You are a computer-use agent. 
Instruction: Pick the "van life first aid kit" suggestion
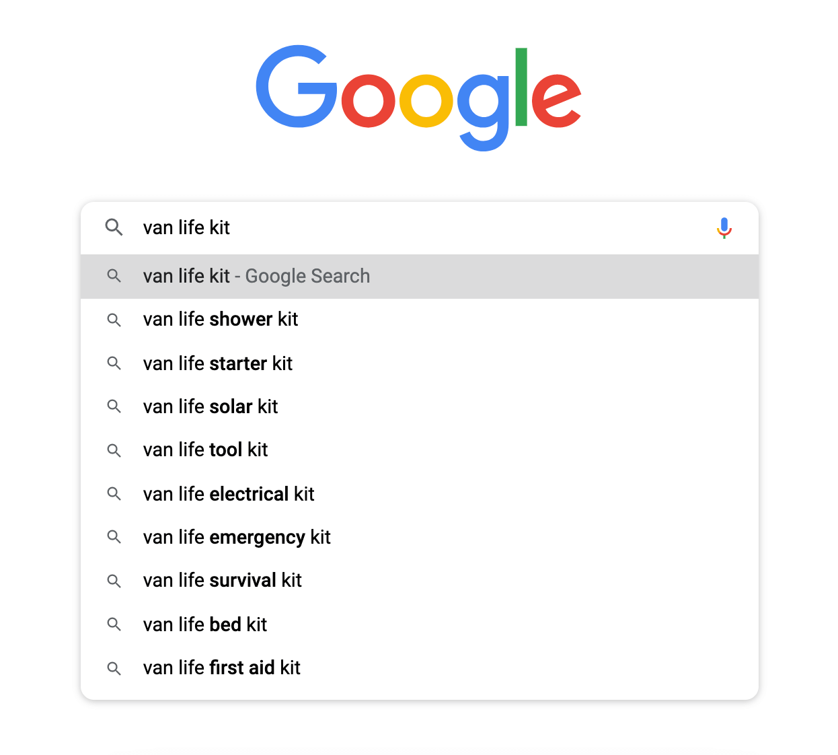tap(221, 668)
